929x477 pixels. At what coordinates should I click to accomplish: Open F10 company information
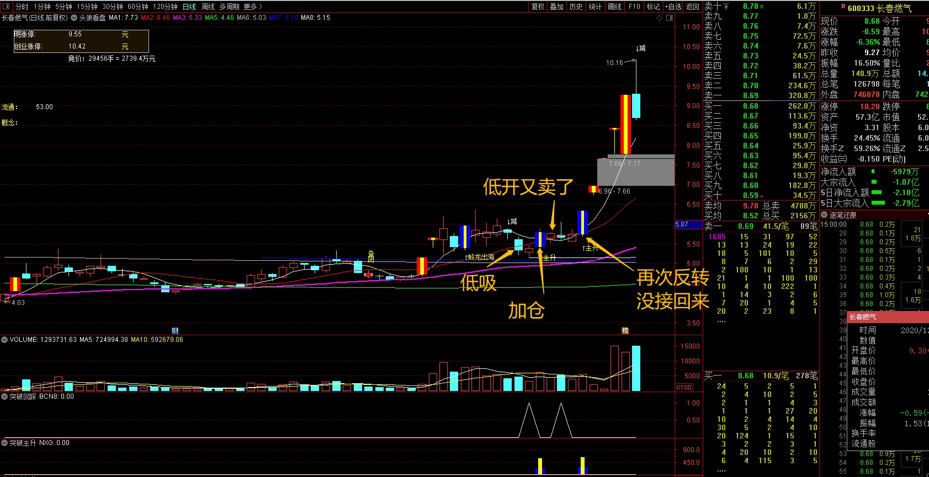[x=634, y=7]
